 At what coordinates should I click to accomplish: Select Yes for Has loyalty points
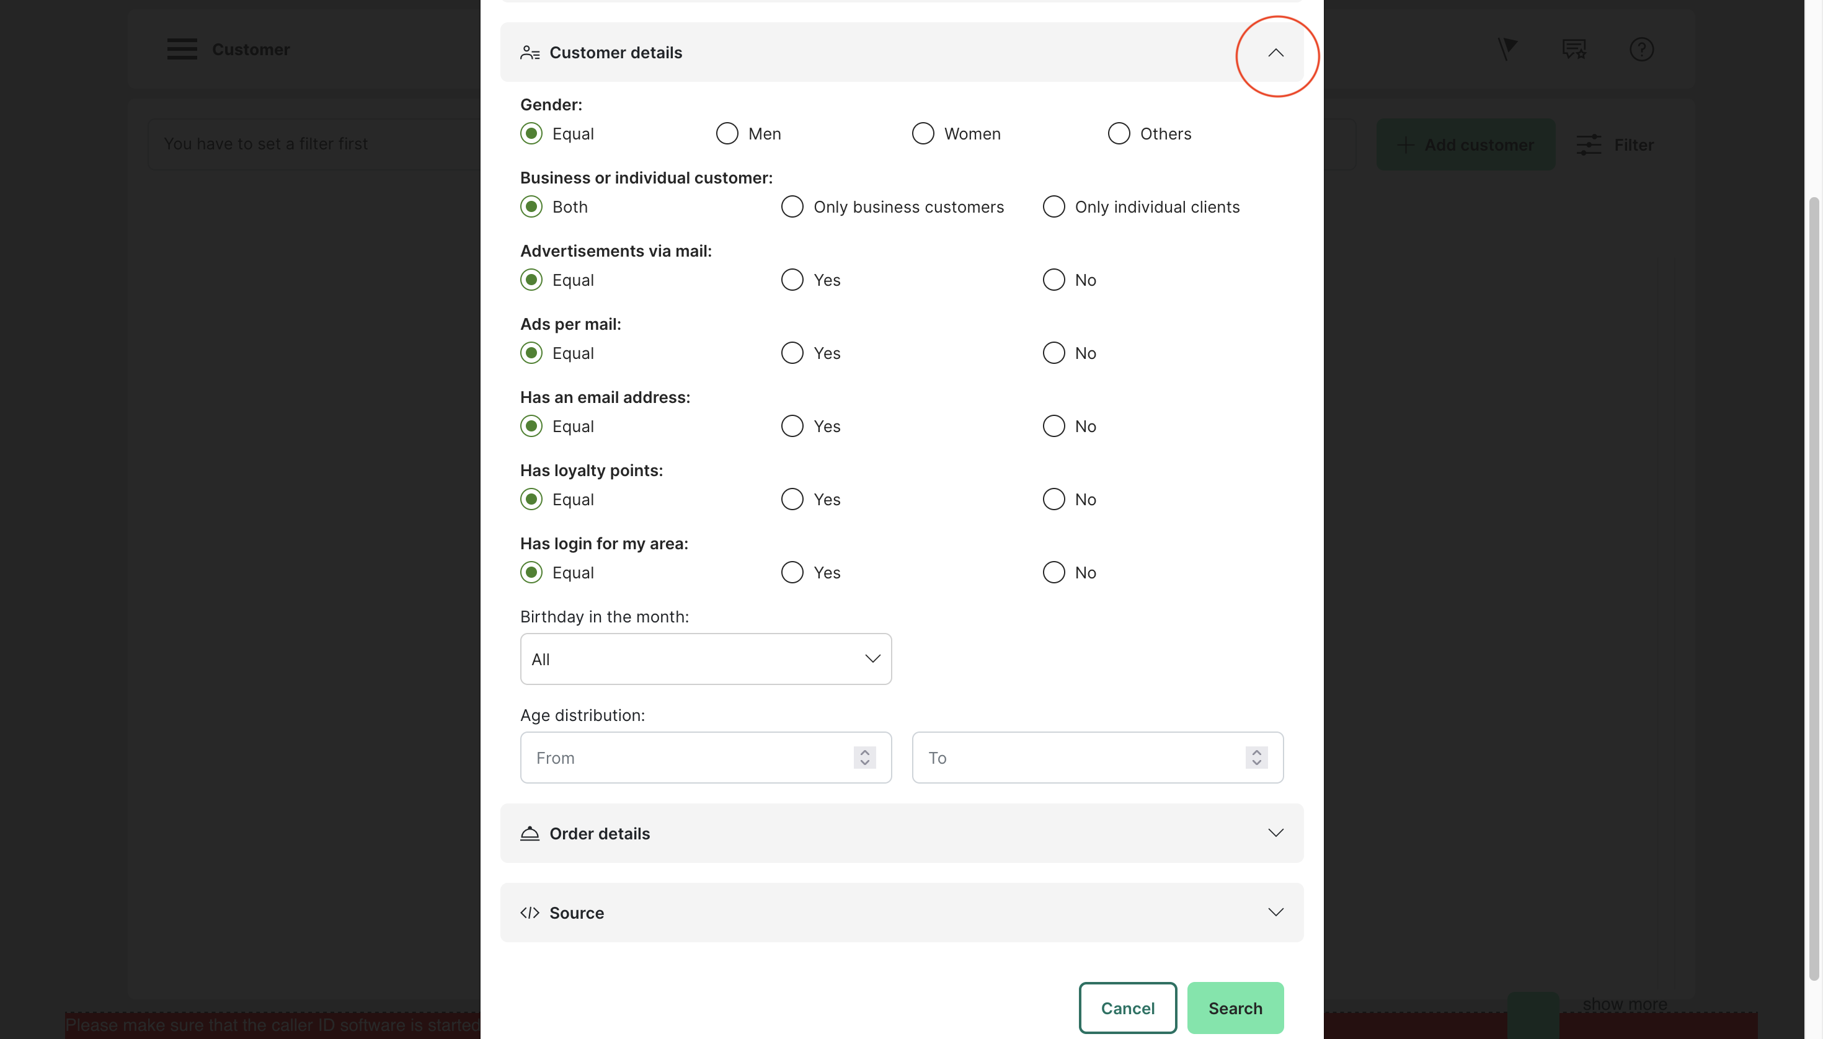click(792, 500)
